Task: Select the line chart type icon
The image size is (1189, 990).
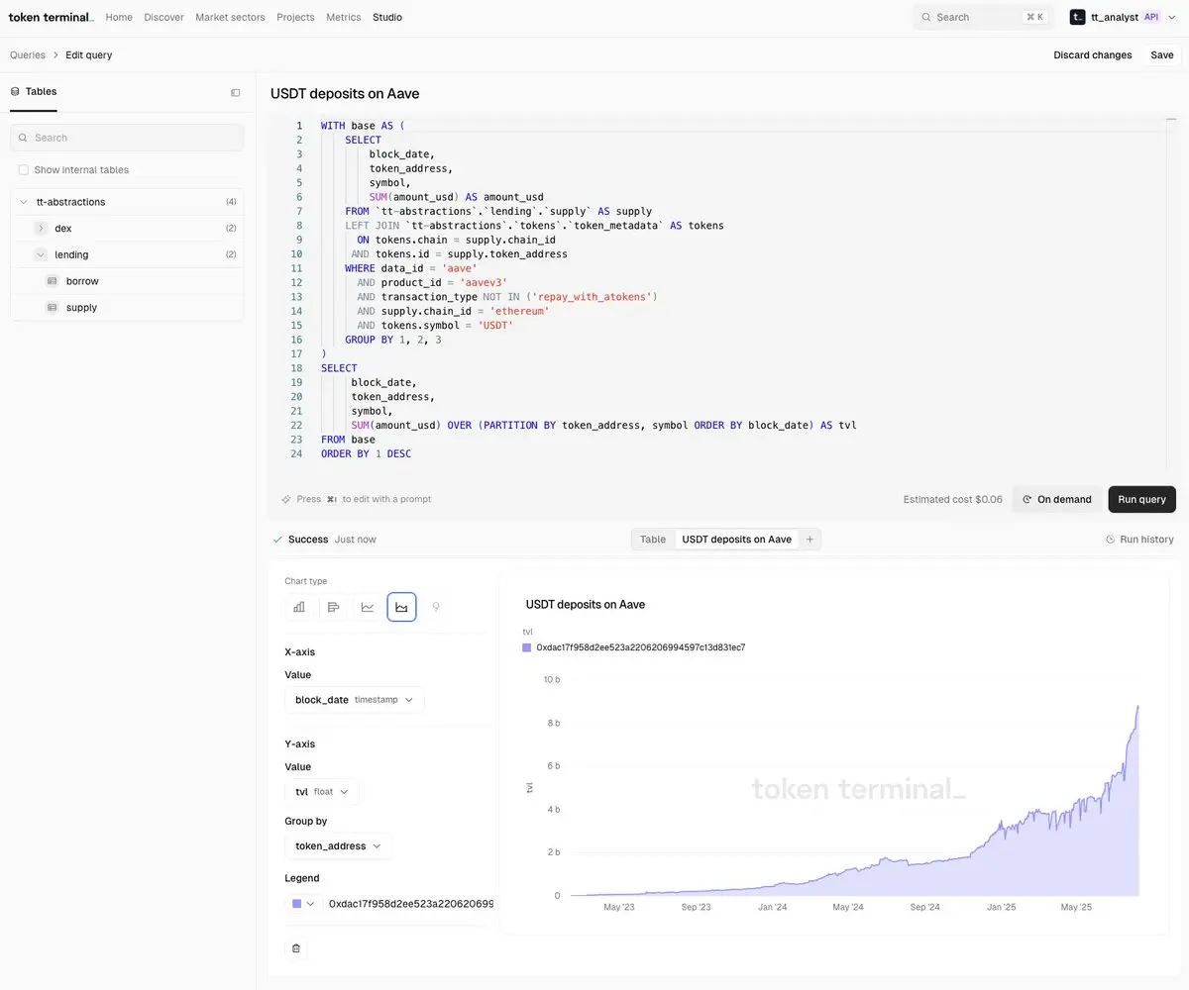Action: point(368,607)
